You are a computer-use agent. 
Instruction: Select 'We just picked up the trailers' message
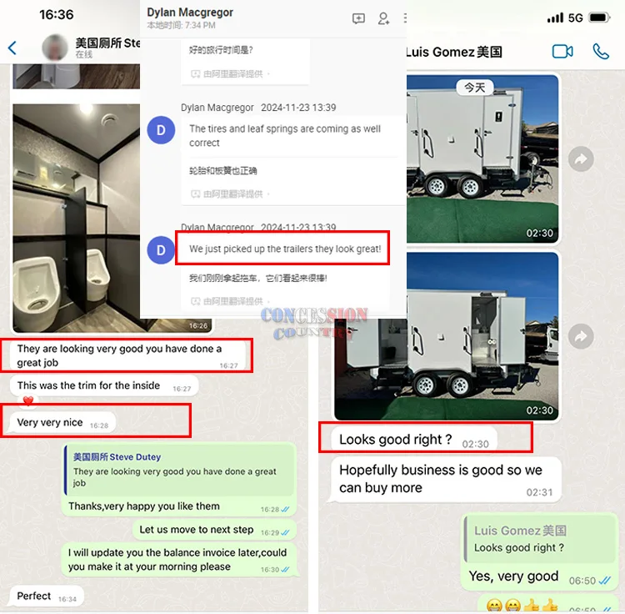point(285,249)
